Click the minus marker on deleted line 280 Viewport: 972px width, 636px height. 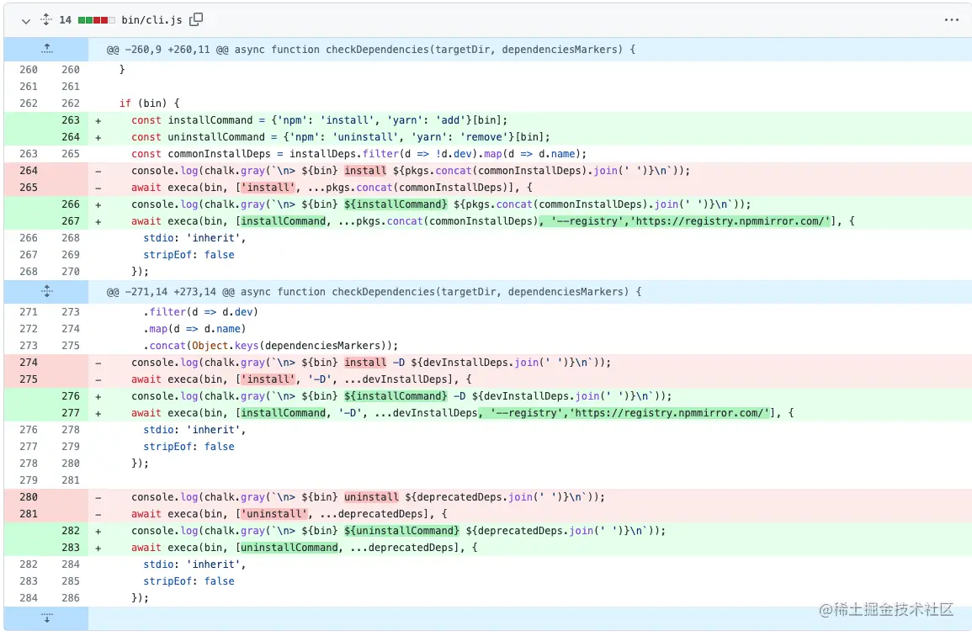pyautogui.click(x=98, y=496)
